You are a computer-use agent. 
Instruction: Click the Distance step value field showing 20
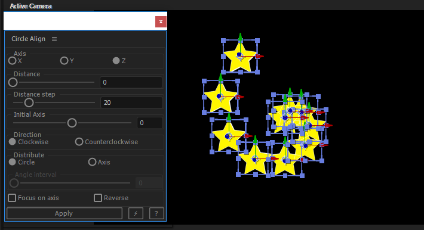131,102
